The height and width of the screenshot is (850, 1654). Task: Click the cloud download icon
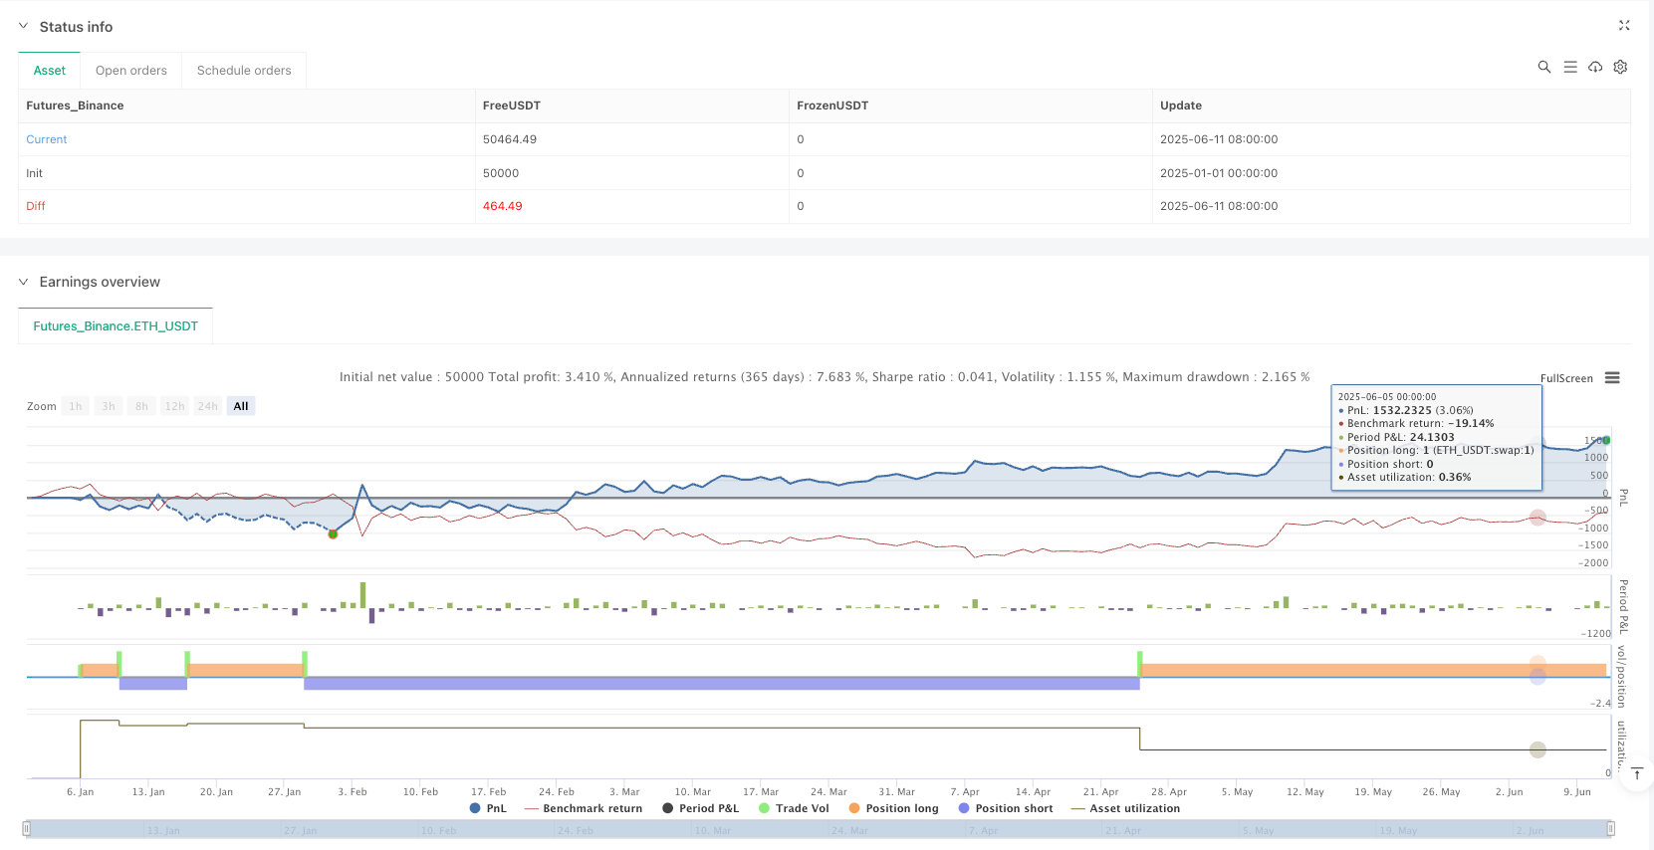point(1595,67)
